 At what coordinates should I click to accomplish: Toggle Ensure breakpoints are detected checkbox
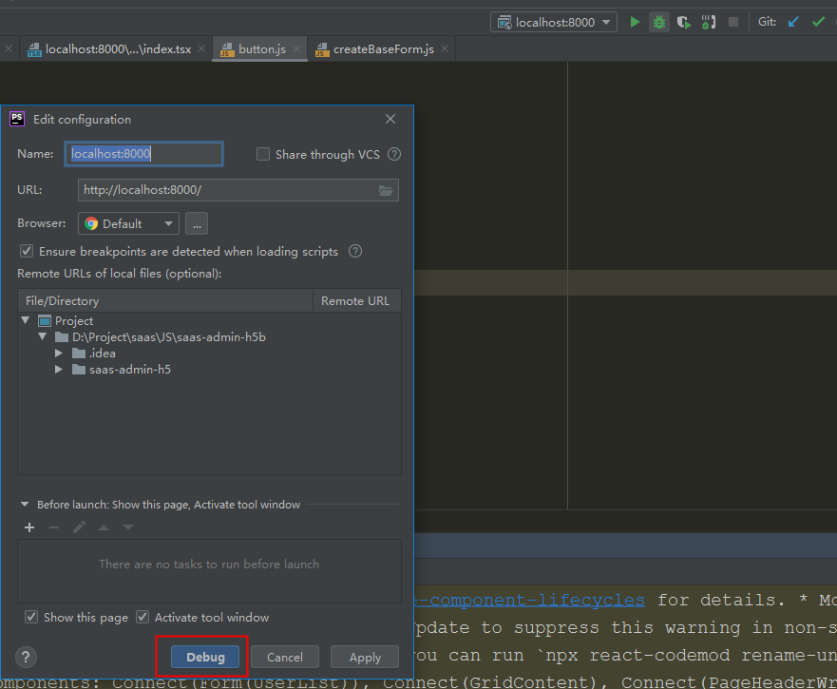click(27, 251)
